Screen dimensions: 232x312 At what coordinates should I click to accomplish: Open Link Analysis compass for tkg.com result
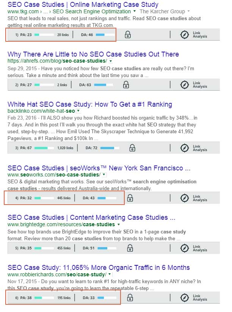(x=184, y=35)
